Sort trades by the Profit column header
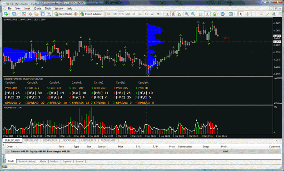284x171 pixels. [224, 146]
